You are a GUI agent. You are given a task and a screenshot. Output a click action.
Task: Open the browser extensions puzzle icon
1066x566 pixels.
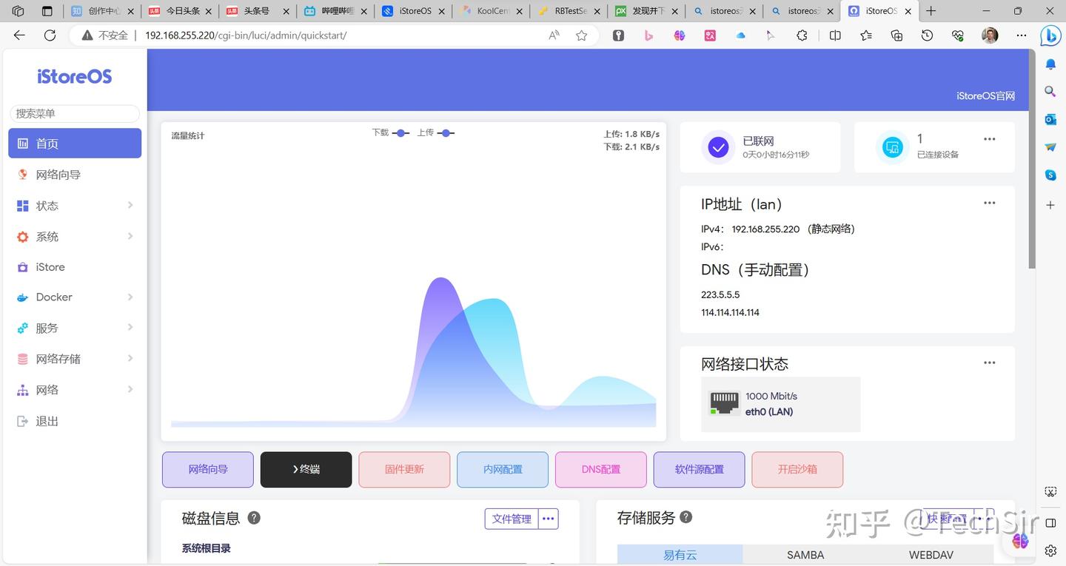click(802, 36)
